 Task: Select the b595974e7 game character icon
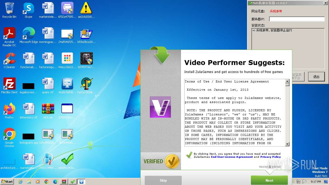86,61
